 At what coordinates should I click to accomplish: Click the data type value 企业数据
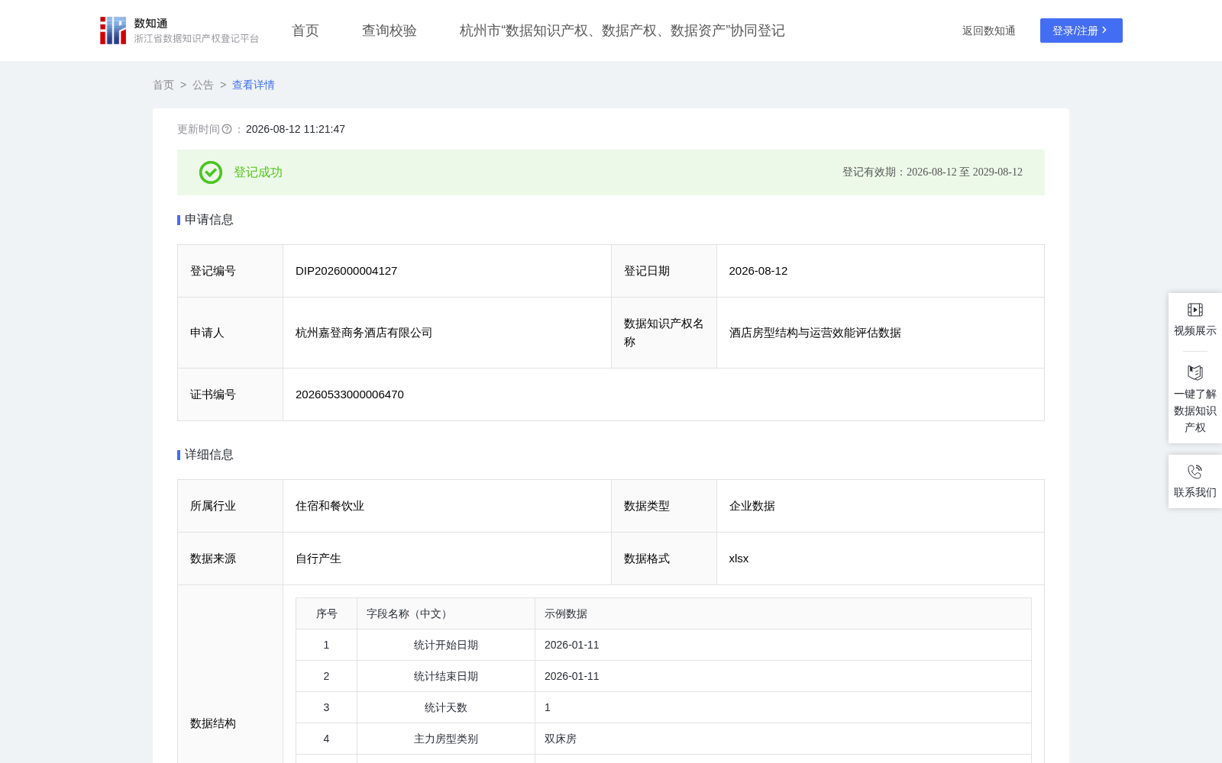(x=752, y=506)
